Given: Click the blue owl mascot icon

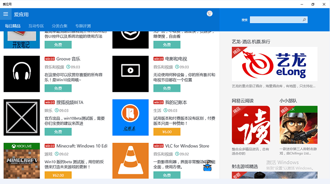Looking at the screenshot, I should [x=208, y=165].
